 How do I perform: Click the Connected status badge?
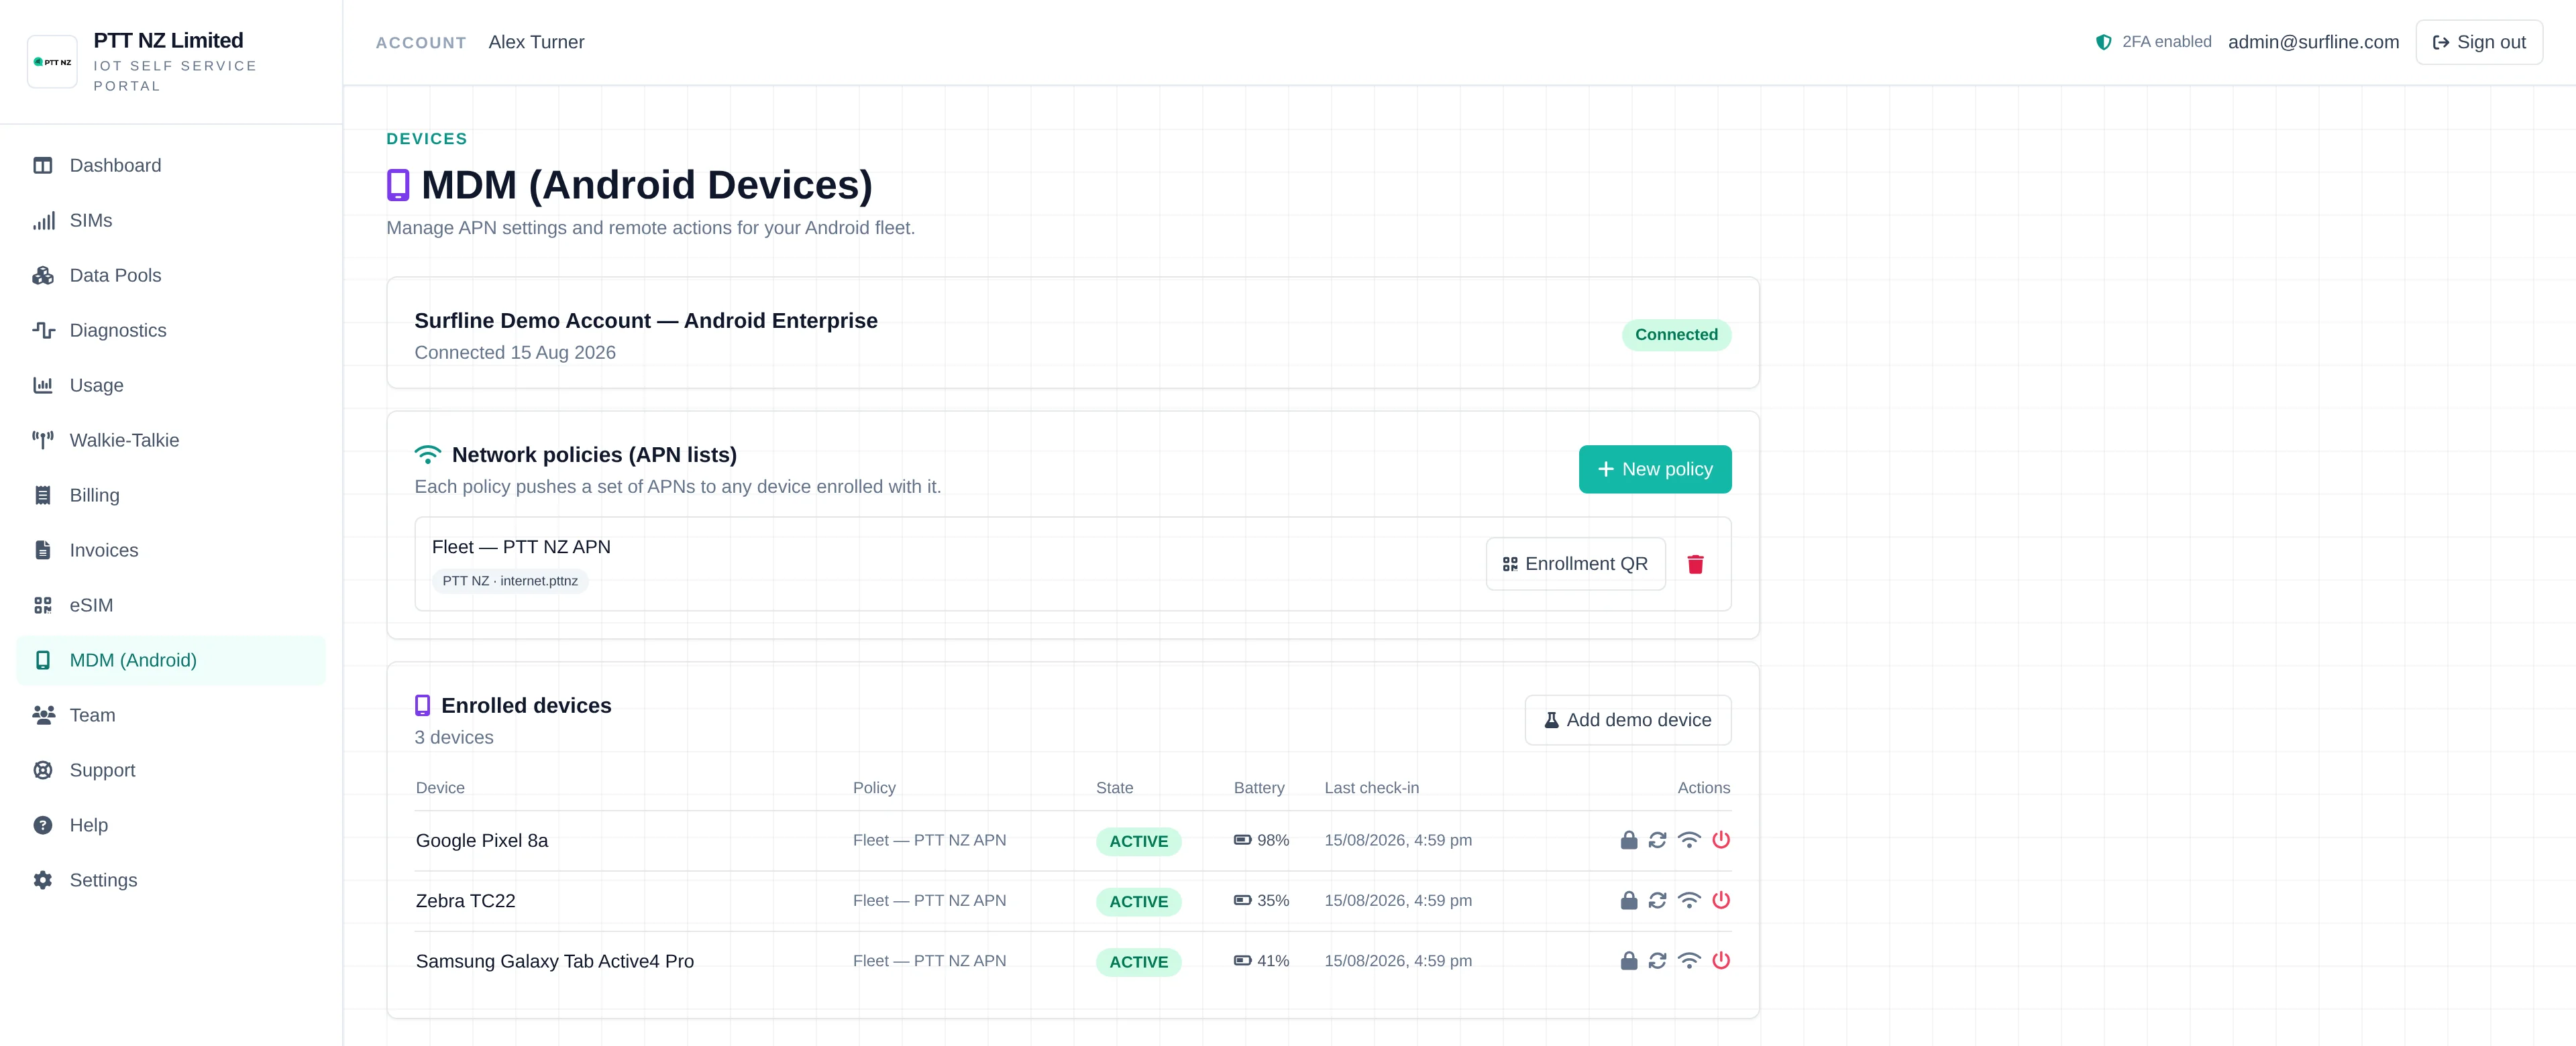pos(1676,335)
